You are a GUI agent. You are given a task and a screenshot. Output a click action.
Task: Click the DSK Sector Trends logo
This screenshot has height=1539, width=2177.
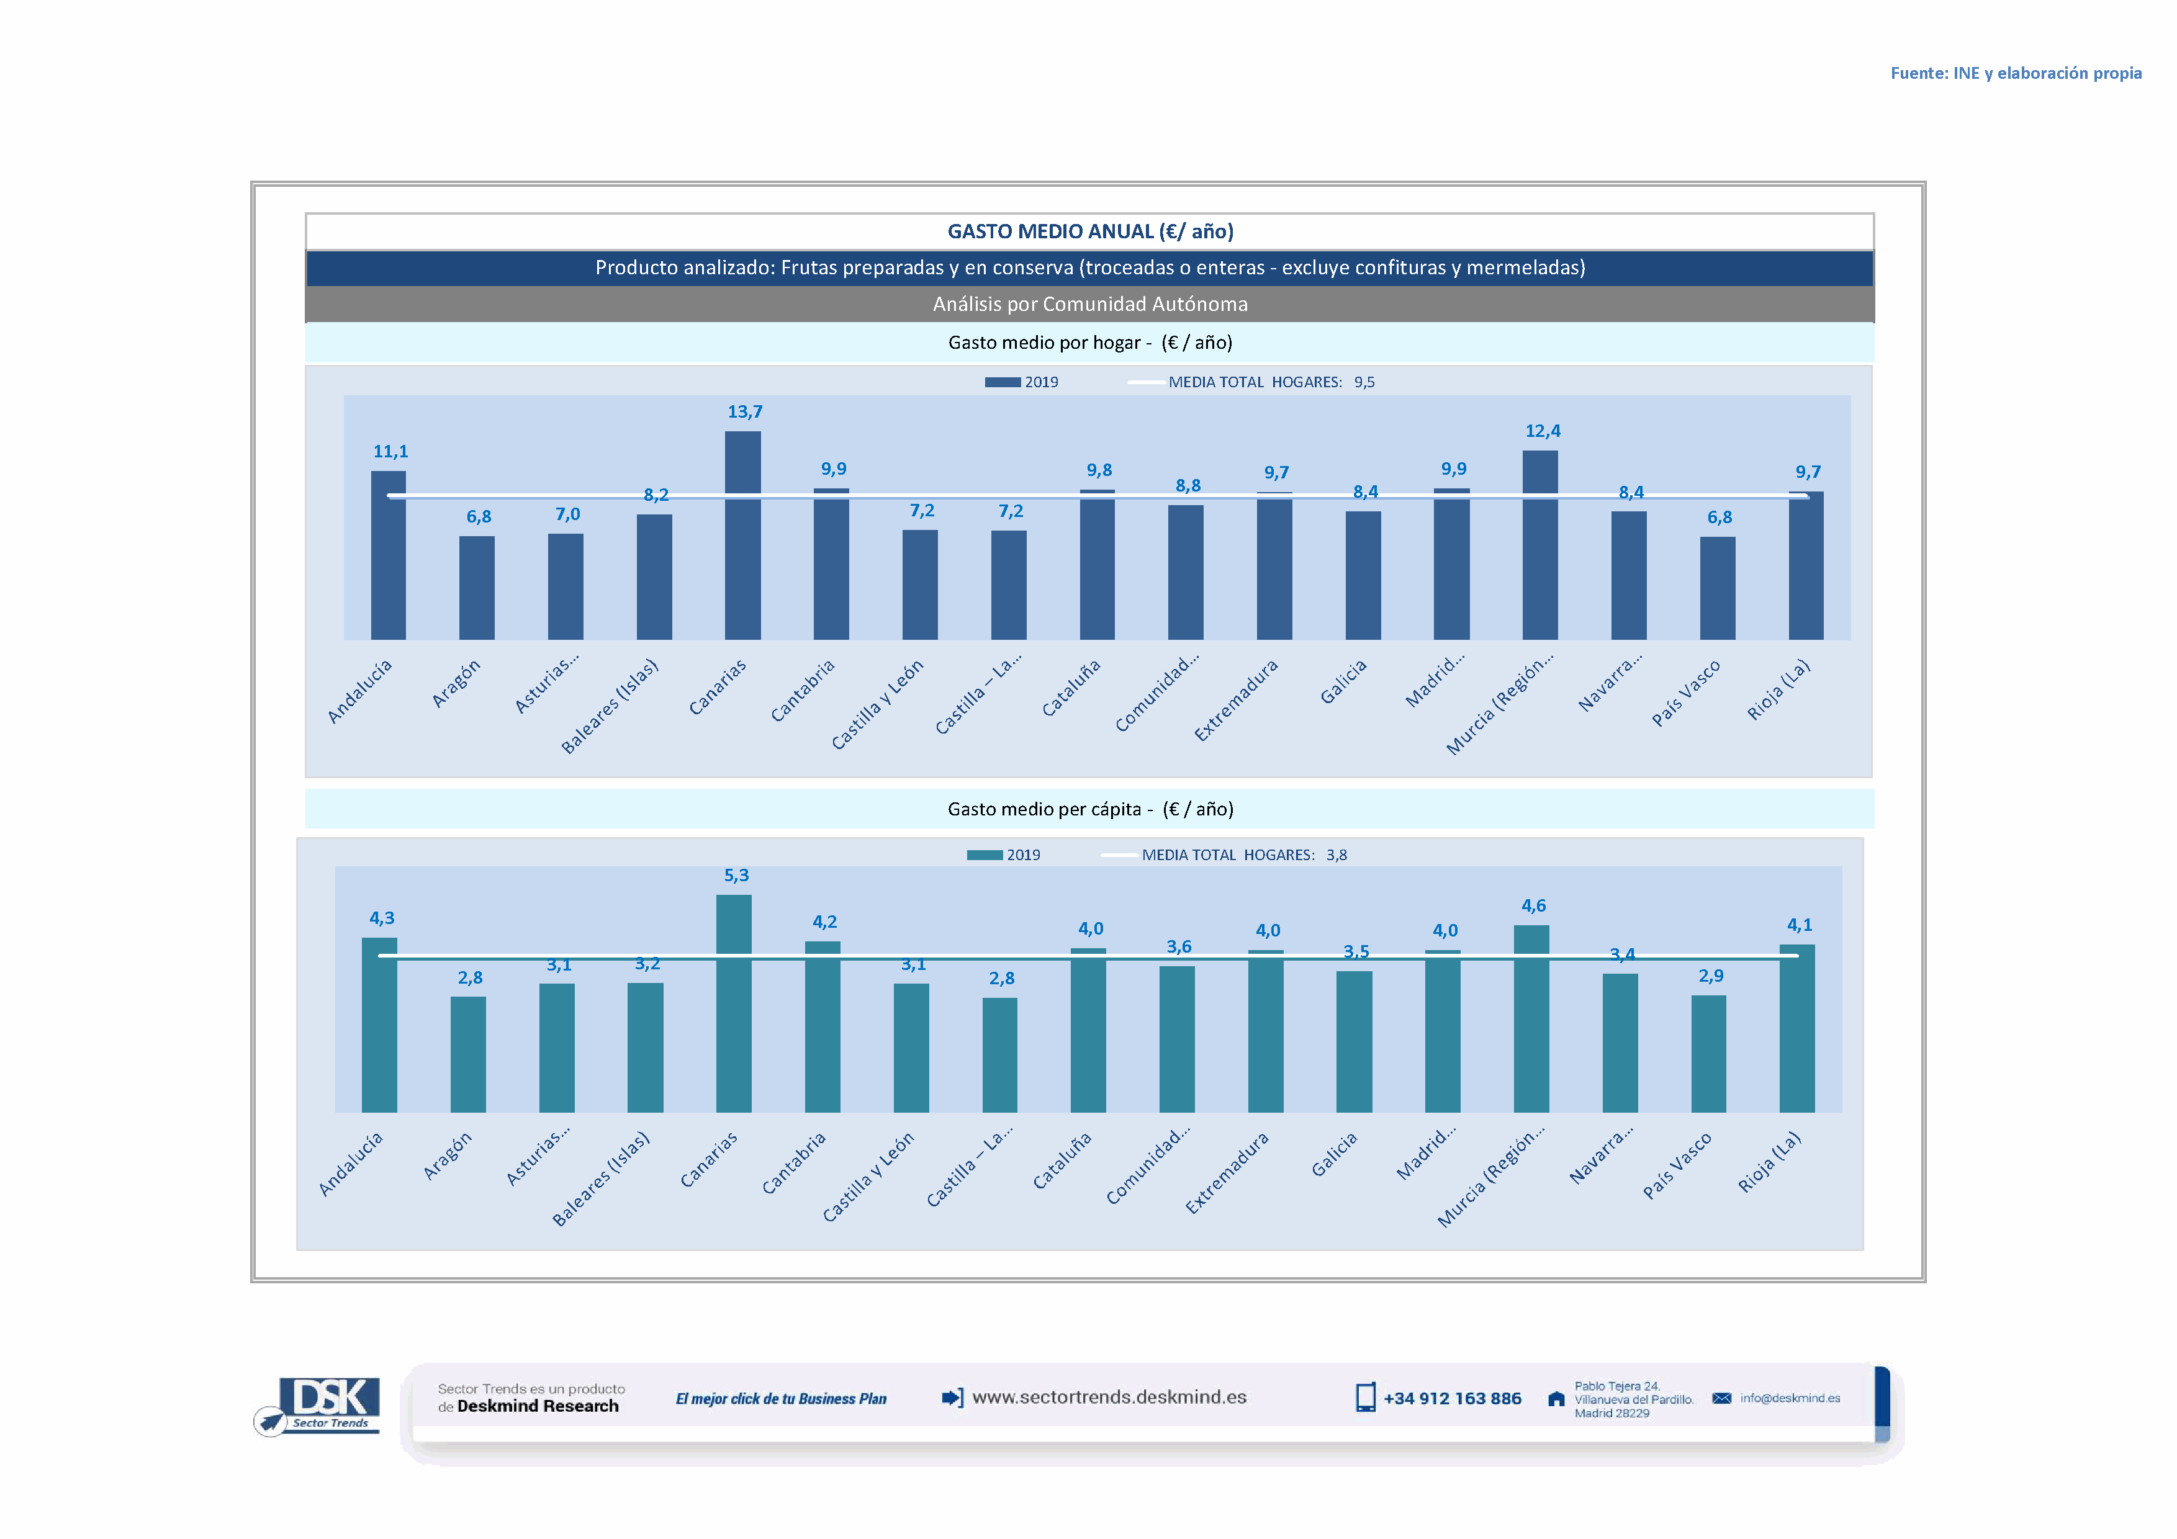(328, 1402)
